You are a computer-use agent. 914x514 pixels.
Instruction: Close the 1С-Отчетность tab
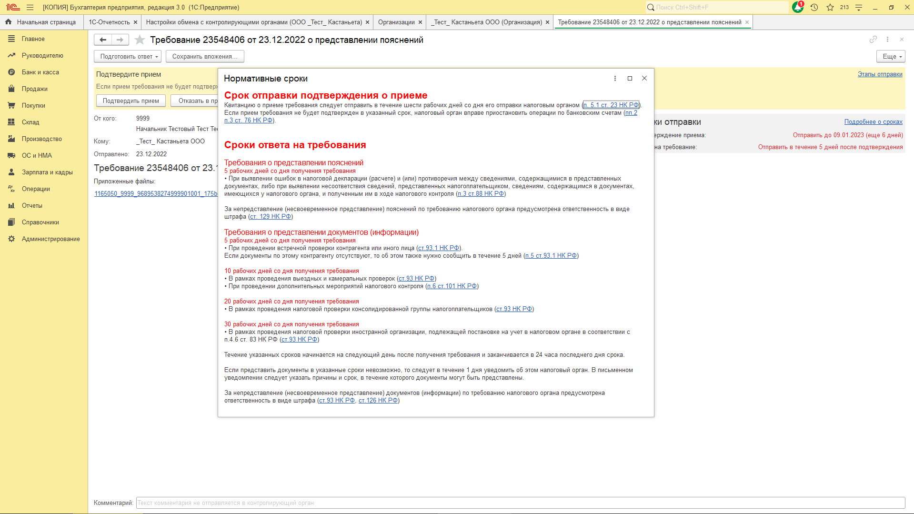[x=135, y=22]
